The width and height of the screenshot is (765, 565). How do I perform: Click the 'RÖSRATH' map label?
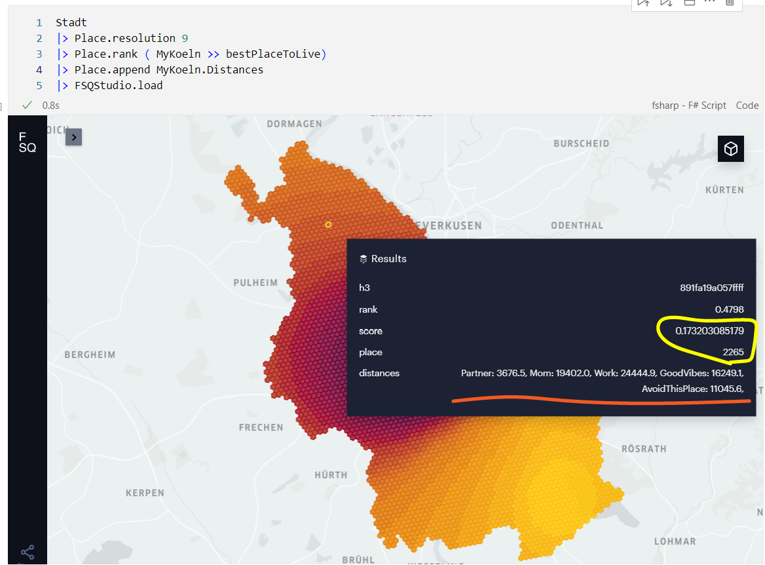tap(644, 449)
